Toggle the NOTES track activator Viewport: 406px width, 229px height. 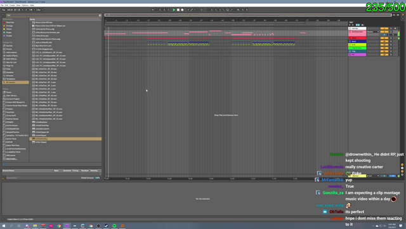click(384, 29)
